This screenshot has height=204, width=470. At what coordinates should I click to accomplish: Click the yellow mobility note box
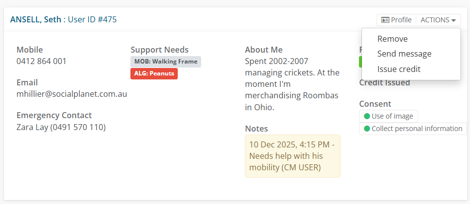(292, 156)
